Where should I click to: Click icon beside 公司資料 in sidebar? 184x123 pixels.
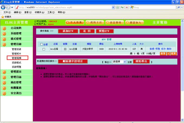point(4,28)
